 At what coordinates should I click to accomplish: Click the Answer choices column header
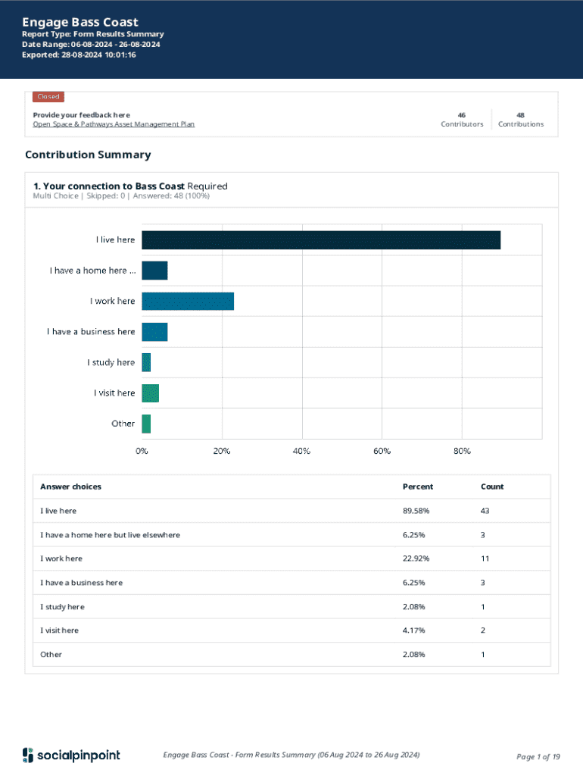click(x=70, y=487)
